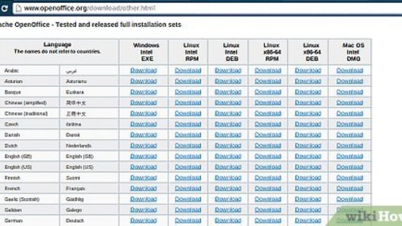
Task: Download Chinese (simplified) Linux x86-64 RPM
Action: click(268, 102)
